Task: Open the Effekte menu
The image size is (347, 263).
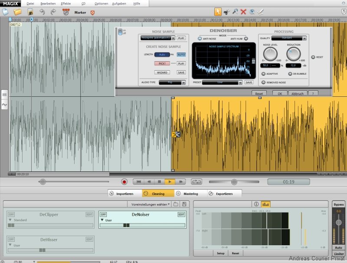Action: 66,3
